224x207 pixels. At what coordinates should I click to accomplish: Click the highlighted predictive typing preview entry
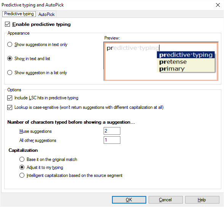[x=186, y=55]
